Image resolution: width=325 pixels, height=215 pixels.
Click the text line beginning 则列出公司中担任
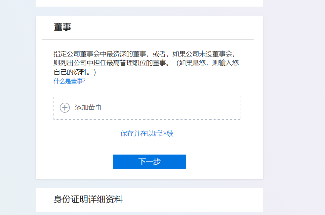click(x=146, y=63)
